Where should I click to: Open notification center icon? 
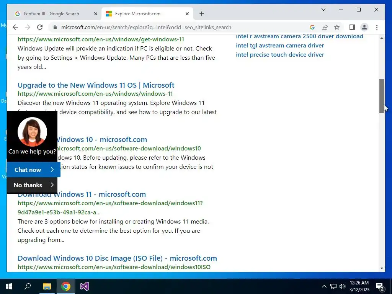pos(380,286)
